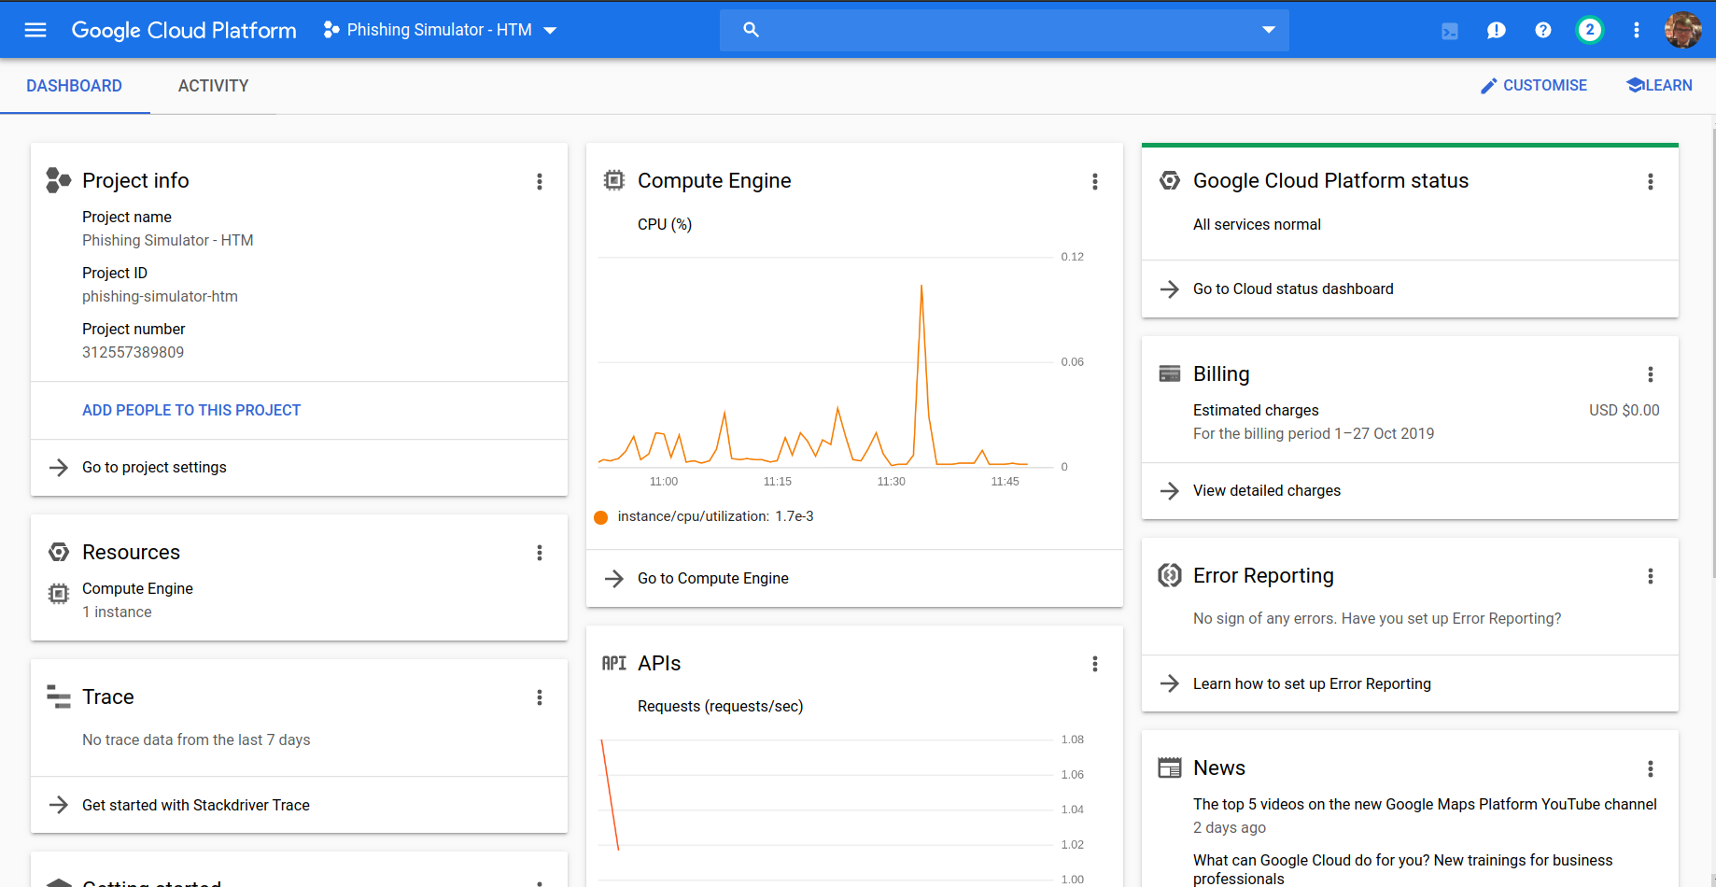Click the APIs requests chart line
Image resolution: width=1716 pixels, height=887 pixels.
tap(610, 795)
